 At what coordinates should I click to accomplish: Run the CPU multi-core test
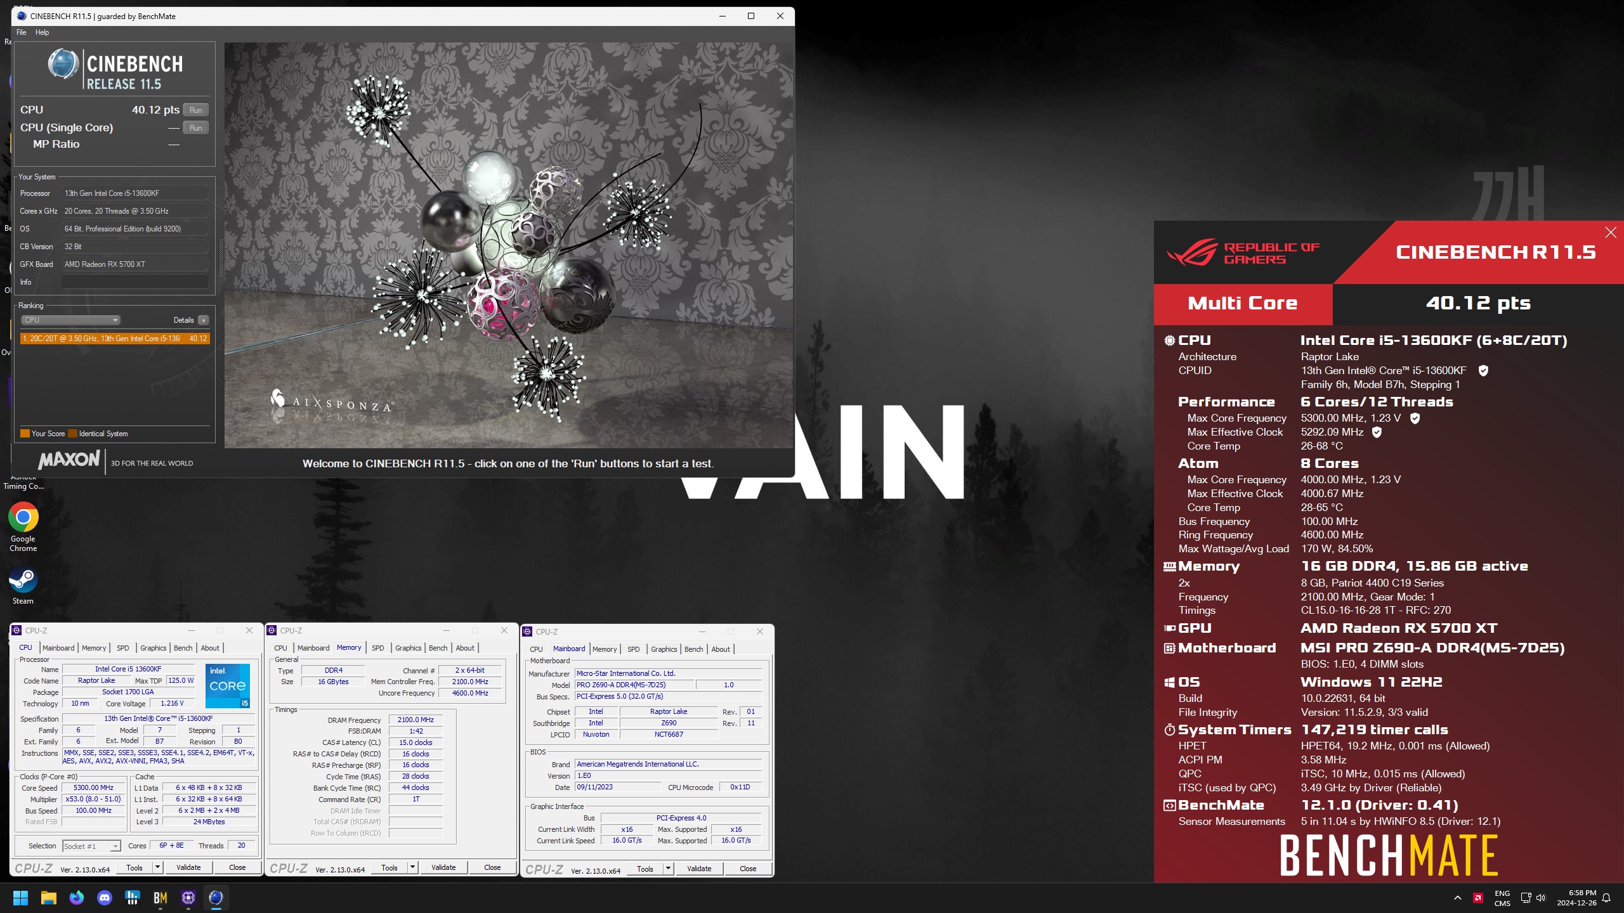pyautogui.click(x=196, y=110)
